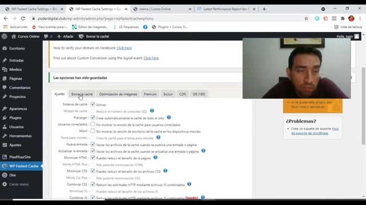Open Cursos Online home icon

14,36
